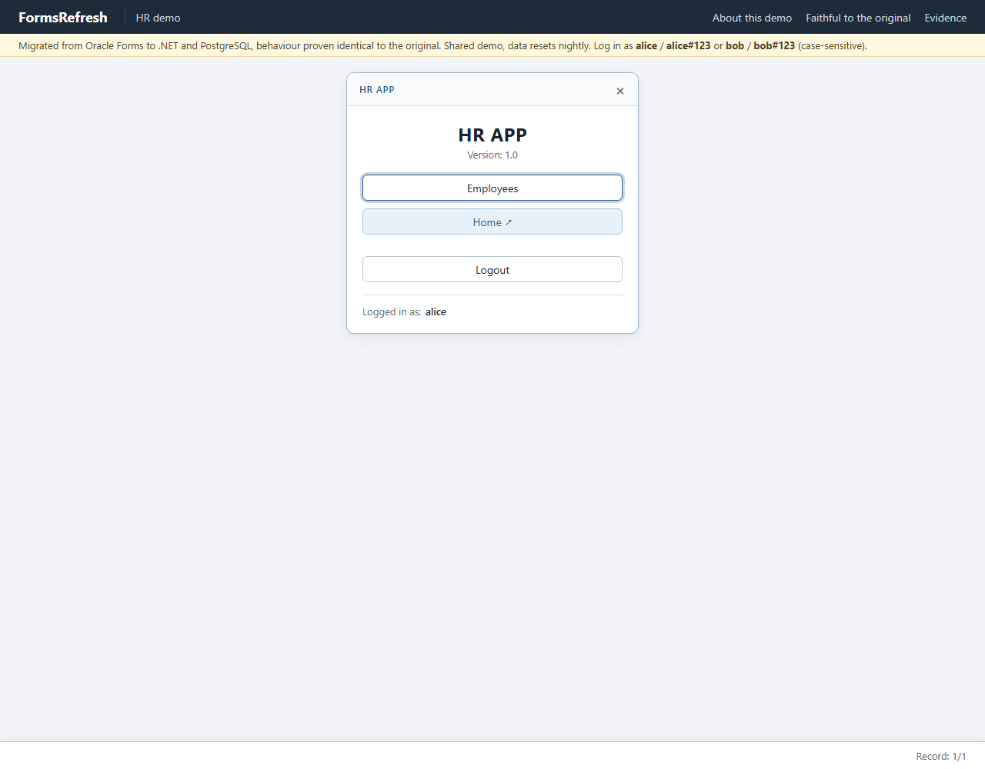The height and width of the screenshot is (769, 985).
Task: Click the large HR APP heading
Action: pyautogui.click(x=492, y=135)
